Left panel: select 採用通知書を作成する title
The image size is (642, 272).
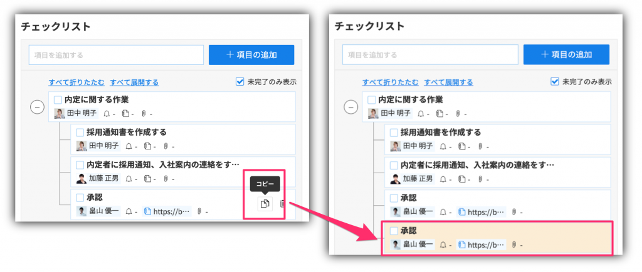[127, 133]
